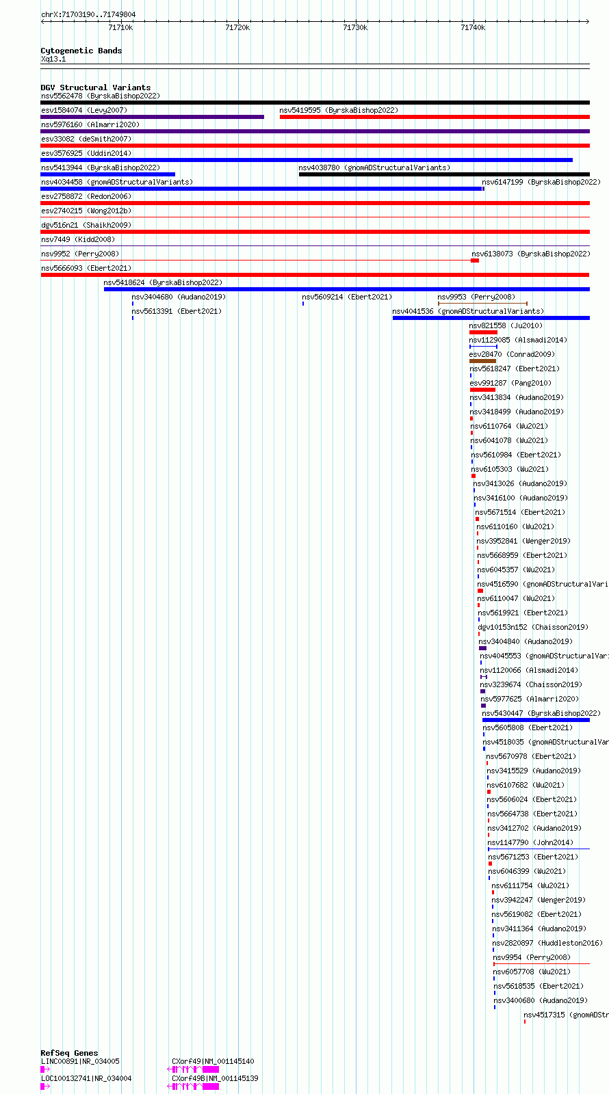609x1094 pixels.
Task: Select nsv5977625 (Almarri2020) label
Action: [530, 699]
